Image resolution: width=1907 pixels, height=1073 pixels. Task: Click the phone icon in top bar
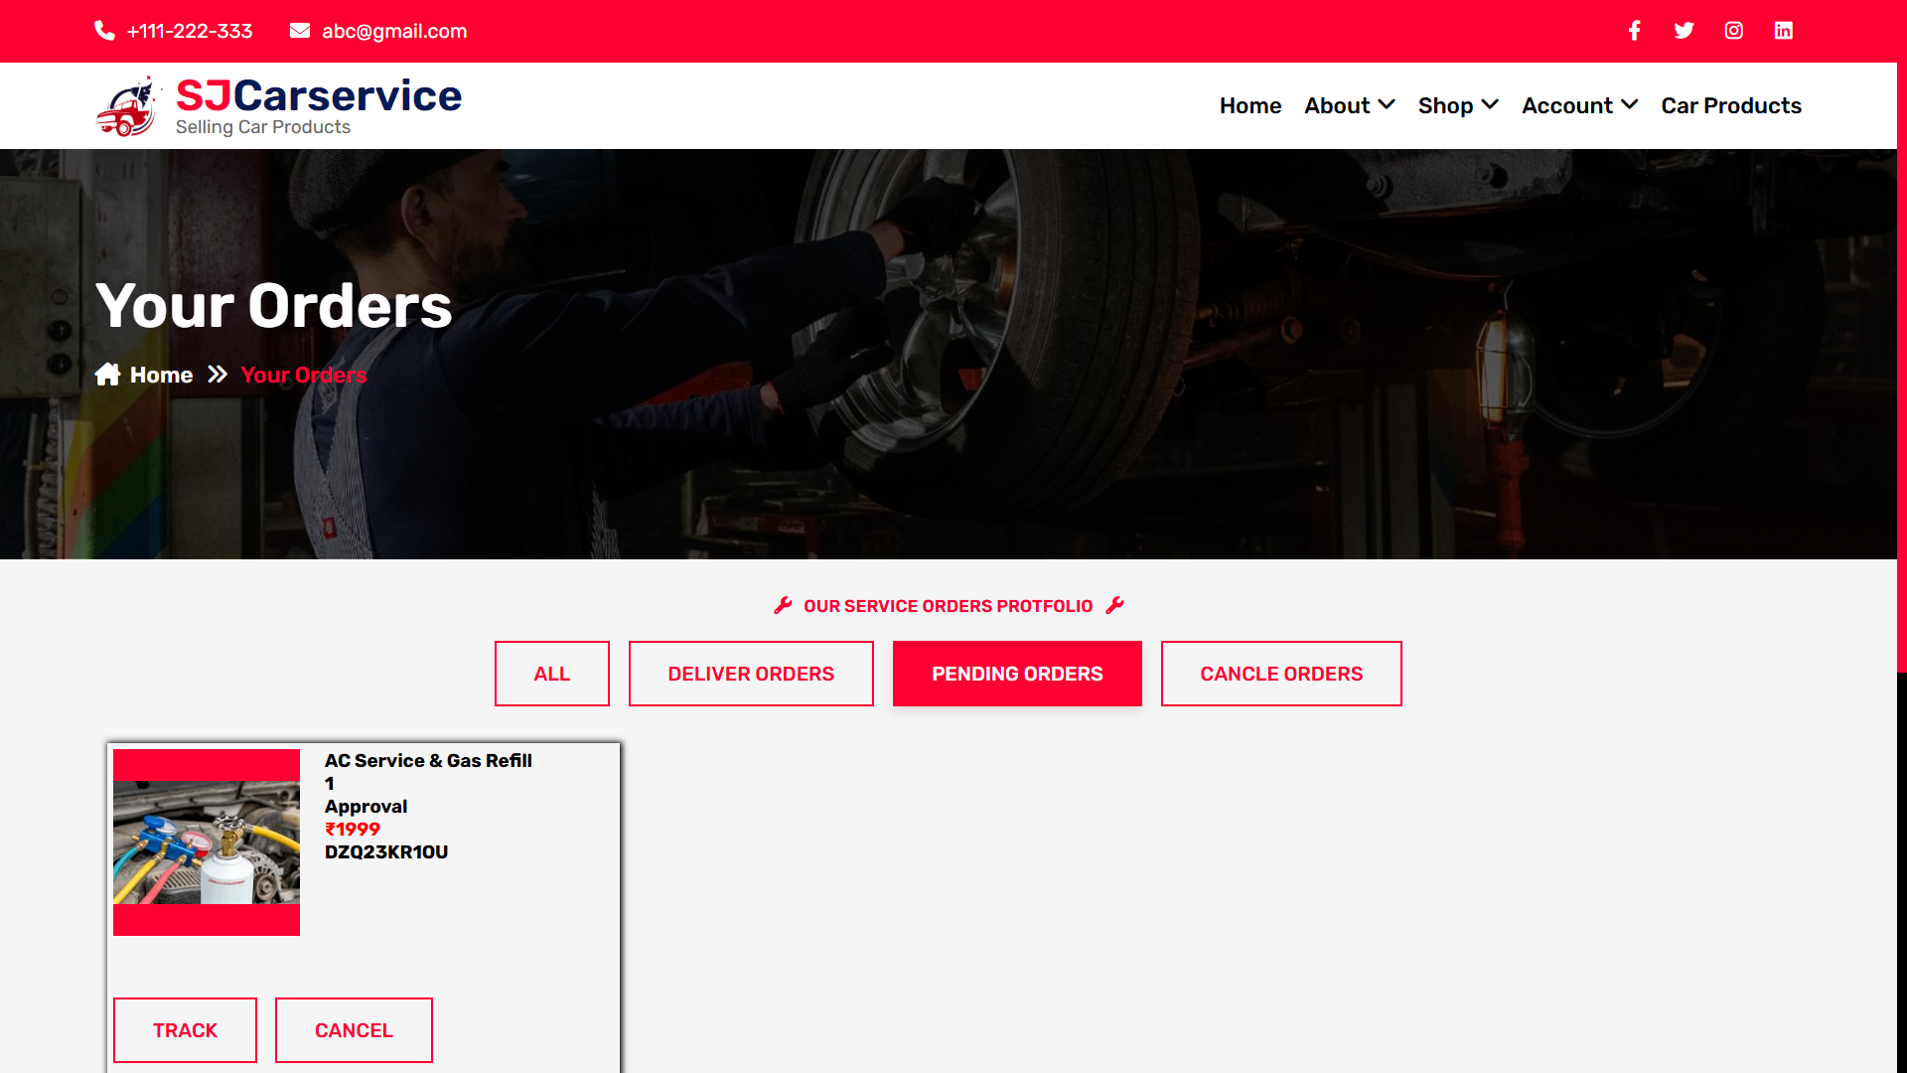[104, 31]
